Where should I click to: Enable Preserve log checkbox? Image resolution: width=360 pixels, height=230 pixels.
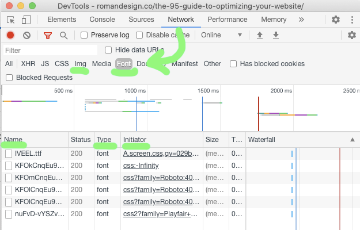point(84,35)
